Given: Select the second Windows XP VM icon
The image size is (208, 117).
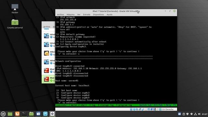Looking at the screenshot, I should coord(46,45).
